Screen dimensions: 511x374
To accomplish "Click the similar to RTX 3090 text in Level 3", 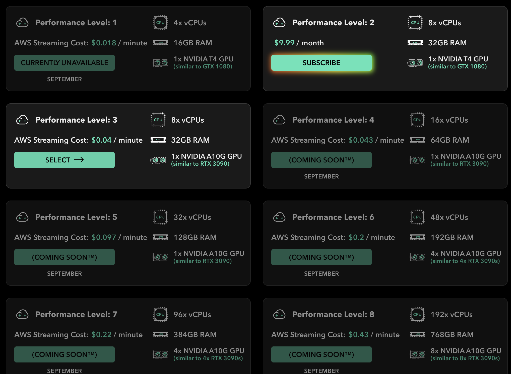I will 200,164.
